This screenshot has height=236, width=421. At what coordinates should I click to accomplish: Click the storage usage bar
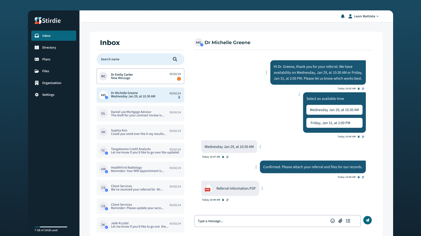pyautogui.click(x=51, y=227)
